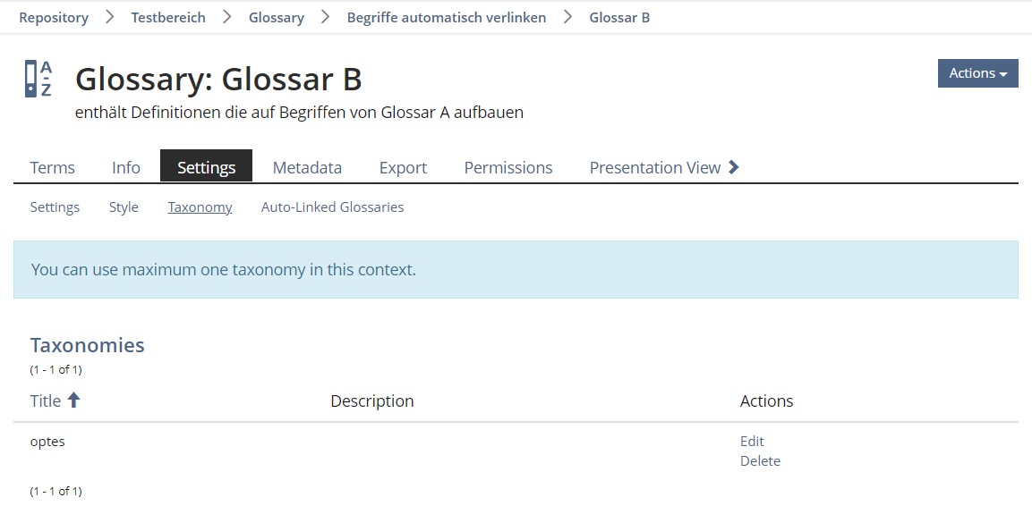
Task: Open 'Begriffe automatisch verlinken' breadcrumb
Action: 447,17
